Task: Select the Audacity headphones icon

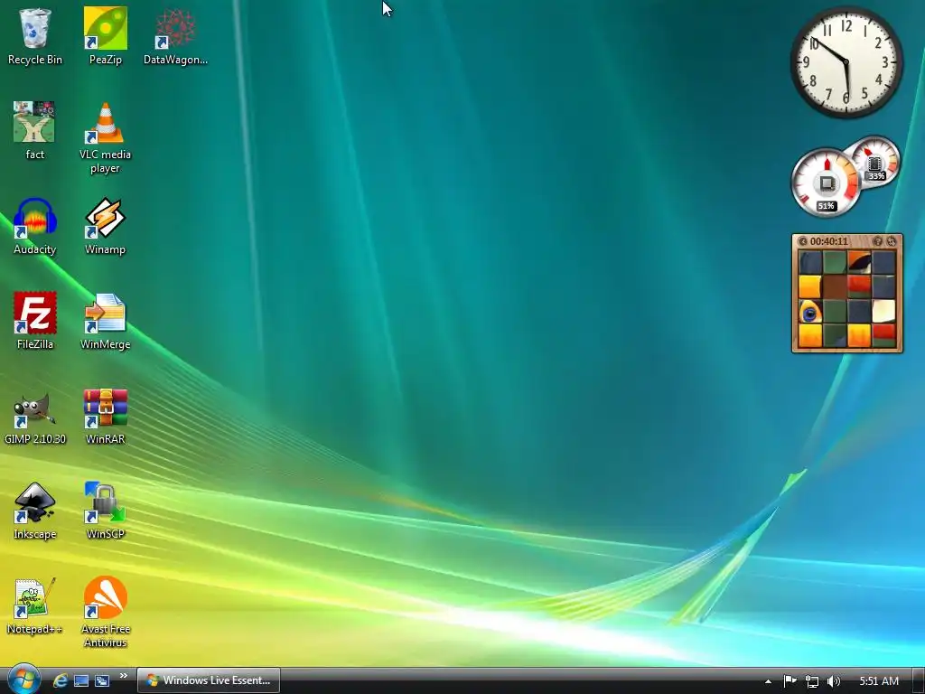Action: 35,227
